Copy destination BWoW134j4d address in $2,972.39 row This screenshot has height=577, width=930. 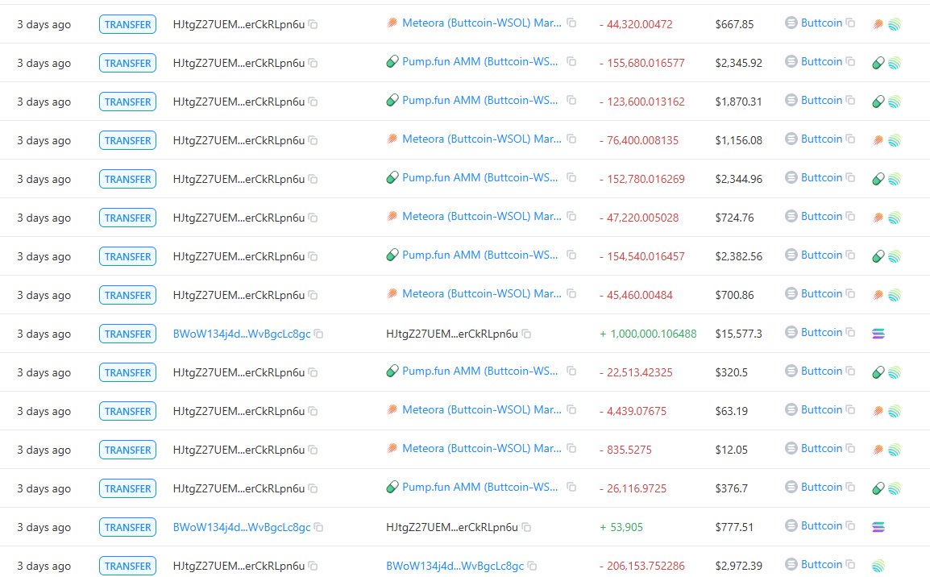[532, 566]
